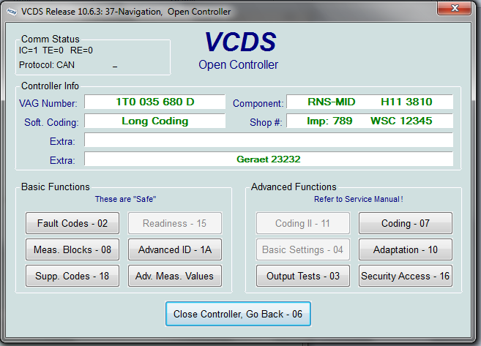The width and height of the screenshot is (481, 346).
Task: Click the 'VAG Number:' label
Action: [48, 104]
